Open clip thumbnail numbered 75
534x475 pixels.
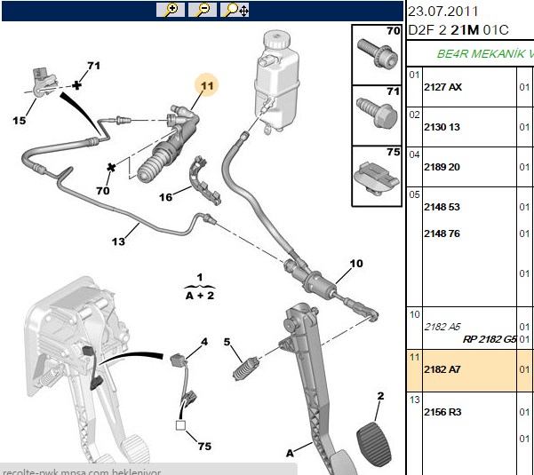(x=377, y=177)
